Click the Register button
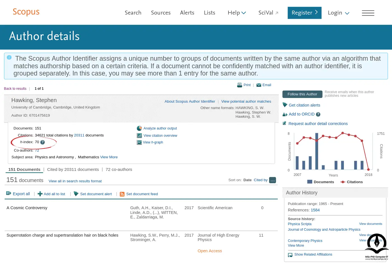This screenshot has width=392, height=264. [305, 13]
